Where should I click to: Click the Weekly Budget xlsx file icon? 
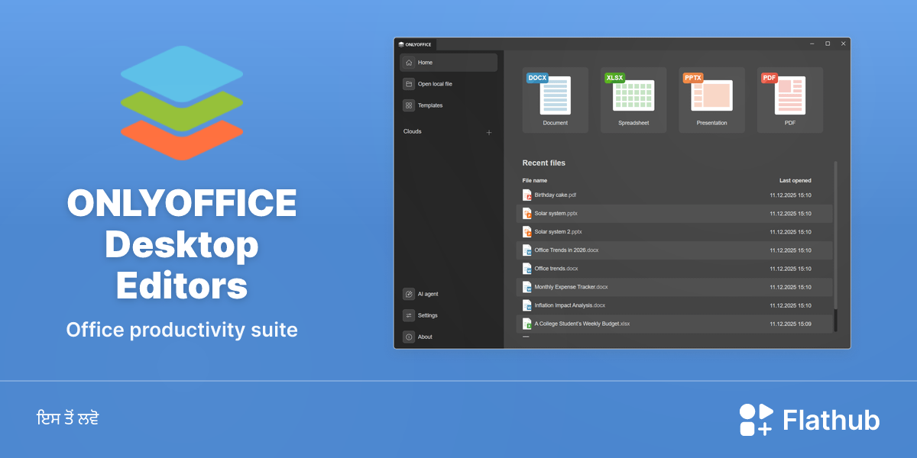pyautogui.click(x=527, y=324)
